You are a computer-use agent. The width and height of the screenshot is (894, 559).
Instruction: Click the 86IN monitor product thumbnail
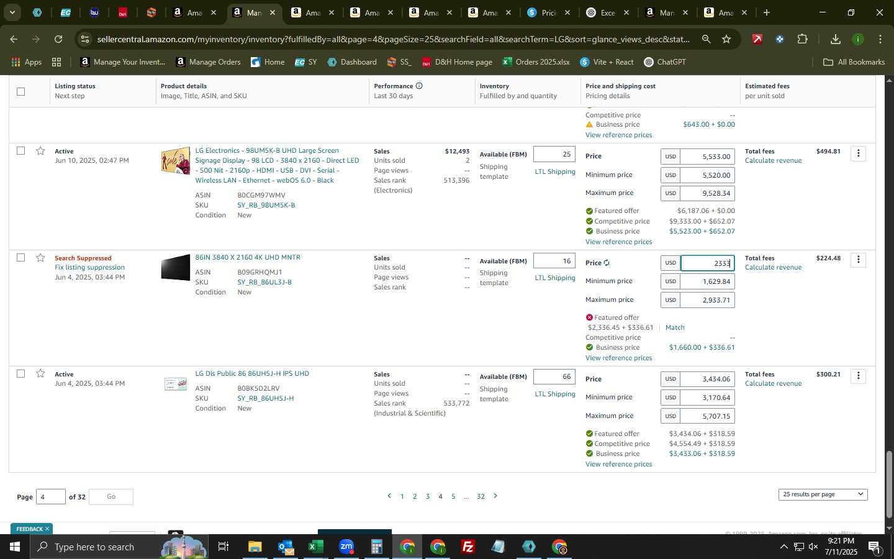coord(176,268)
